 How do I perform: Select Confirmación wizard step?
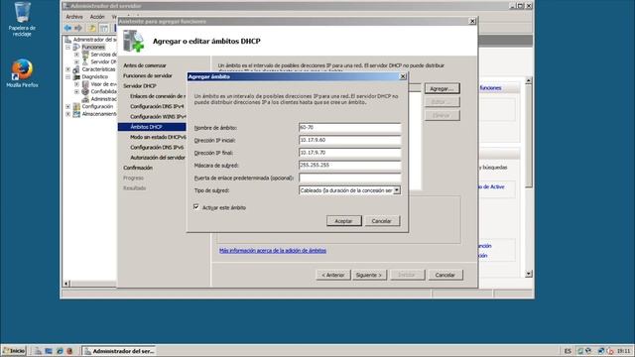click(x=138, y=168)
